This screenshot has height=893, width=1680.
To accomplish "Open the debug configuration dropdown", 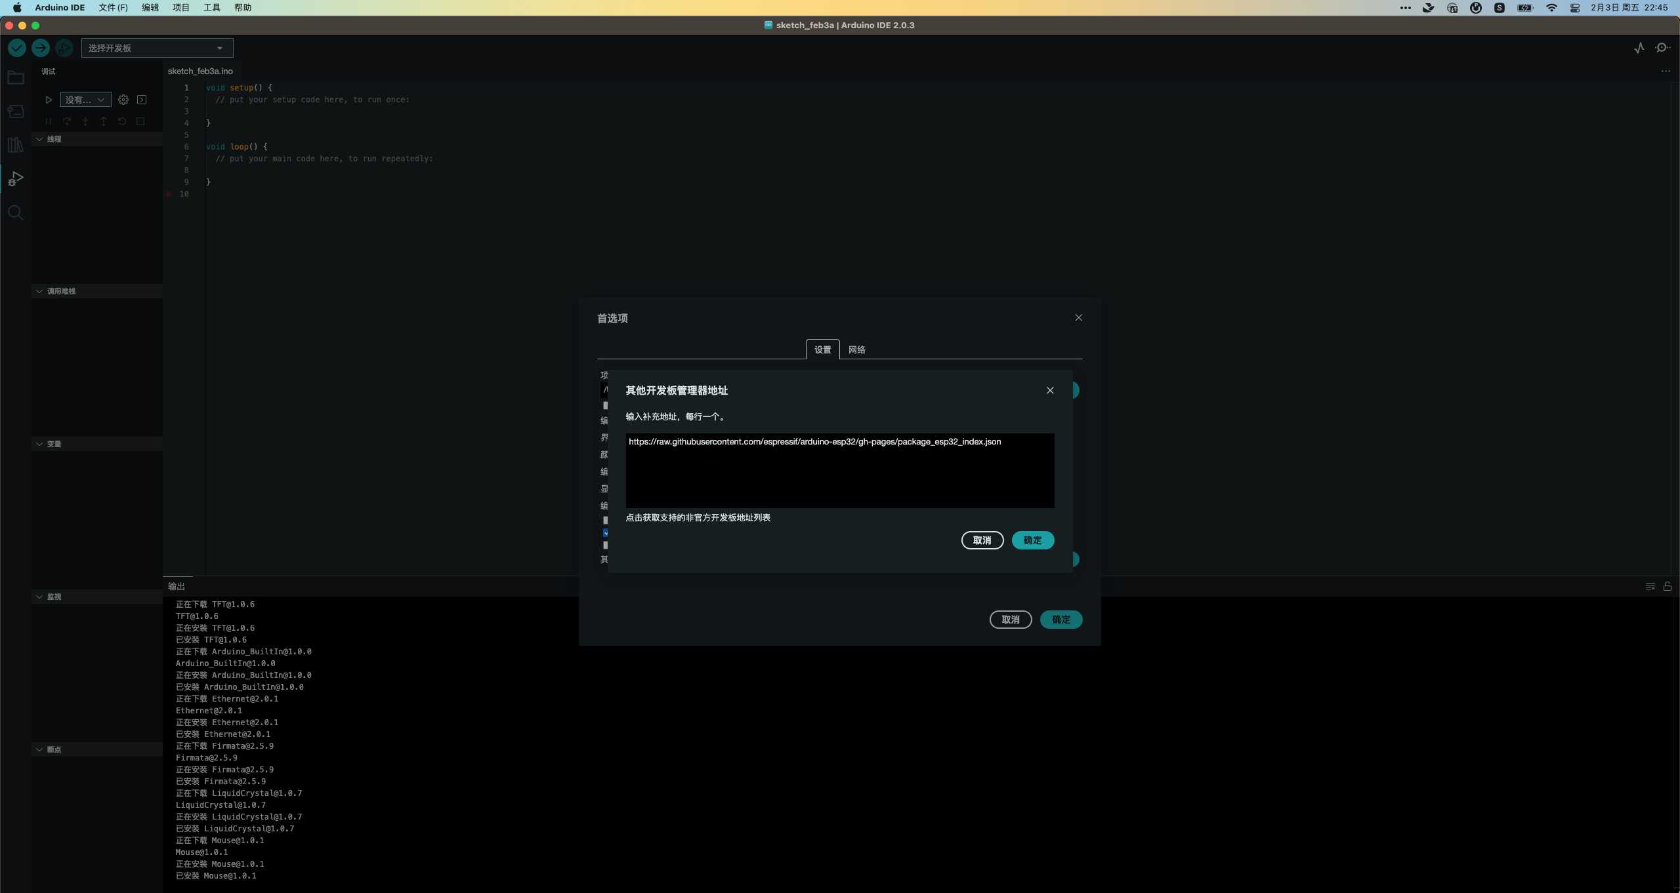I will pyautogui.click(x=86, y=100).
